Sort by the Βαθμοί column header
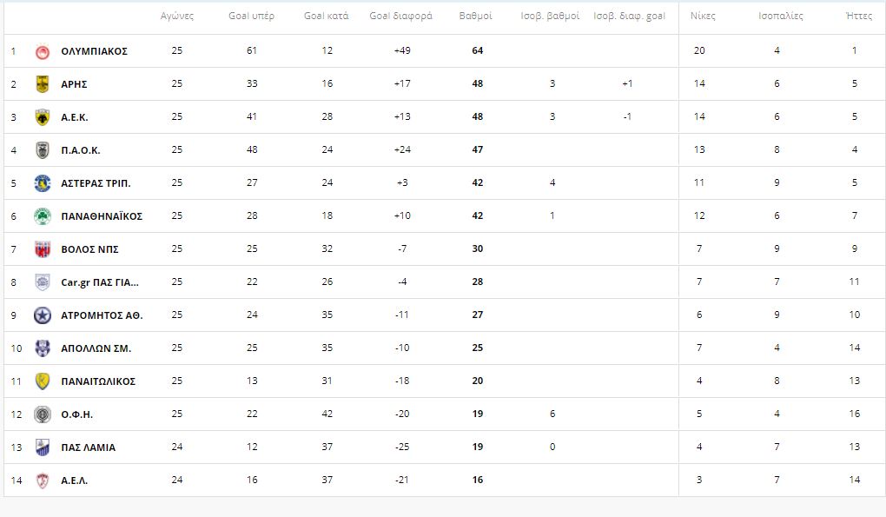The height and width of the screenshot is (517, 886). coord(476,16)
